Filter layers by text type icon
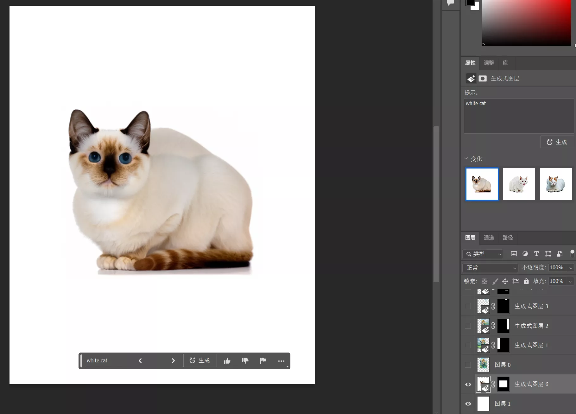 coord(536,254)
